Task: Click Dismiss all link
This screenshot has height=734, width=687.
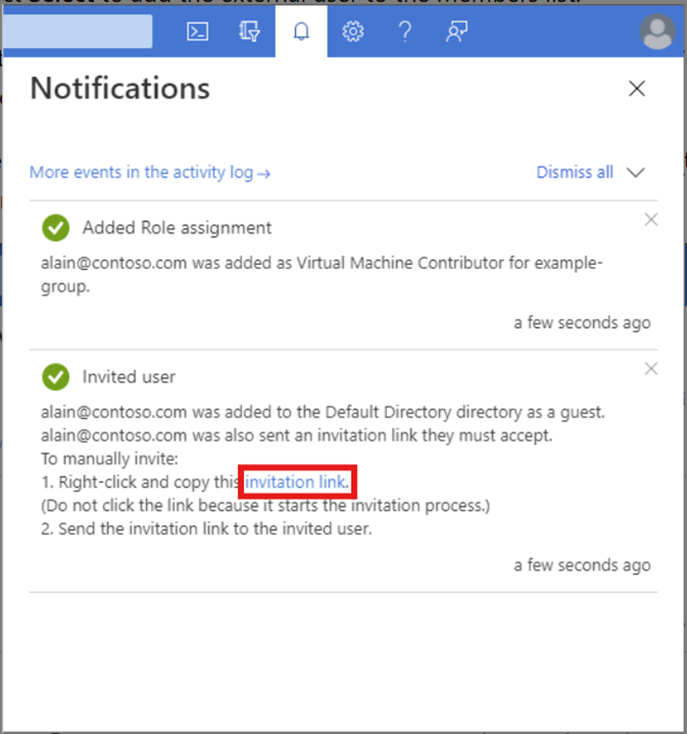Action: coord(574,173)
